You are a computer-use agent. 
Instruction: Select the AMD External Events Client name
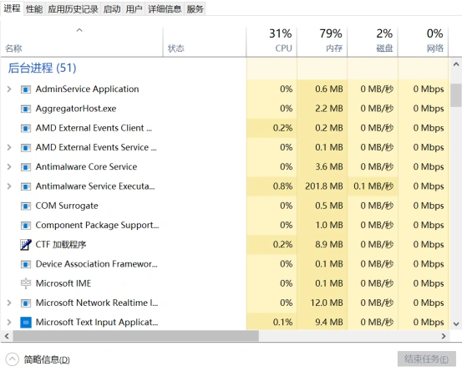94,128
